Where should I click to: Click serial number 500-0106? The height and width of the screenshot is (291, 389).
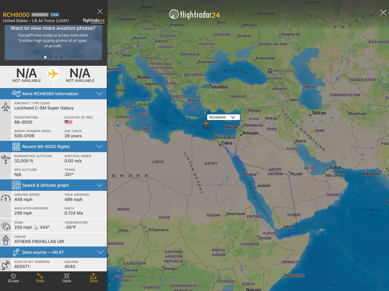click(x=24, y=136)
